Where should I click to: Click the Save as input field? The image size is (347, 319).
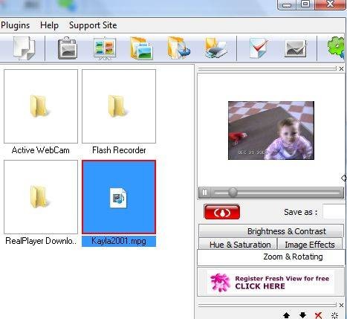[x=334, y=212]
